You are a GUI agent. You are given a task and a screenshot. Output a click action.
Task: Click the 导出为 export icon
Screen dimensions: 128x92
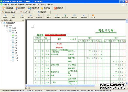click(x=65, y=15)
